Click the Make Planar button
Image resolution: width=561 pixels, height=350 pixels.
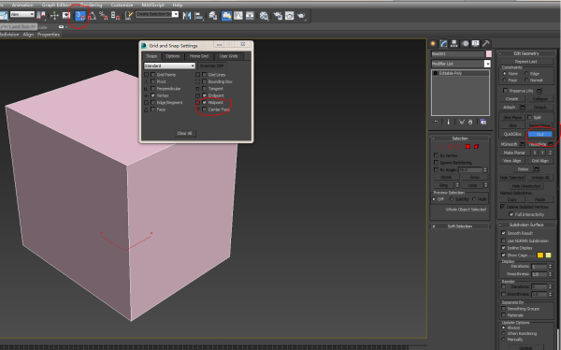pyautogui.click(x=514, y=153)
